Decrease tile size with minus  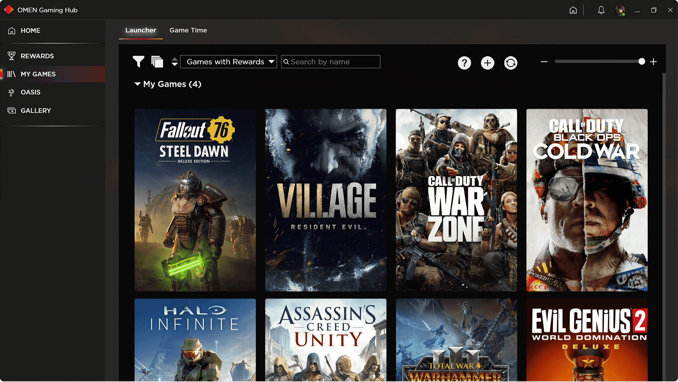click(544, 62)
